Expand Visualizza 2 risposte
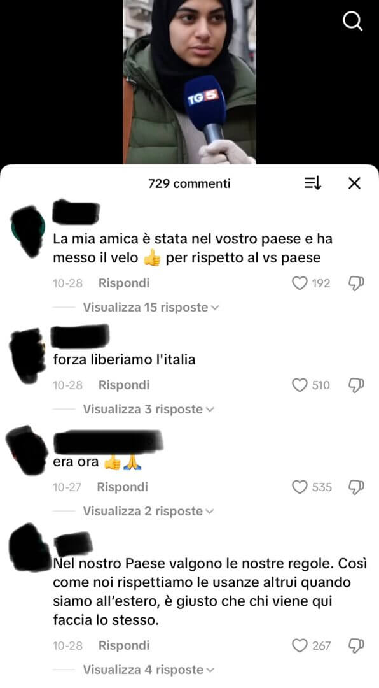 coord(149,511)
